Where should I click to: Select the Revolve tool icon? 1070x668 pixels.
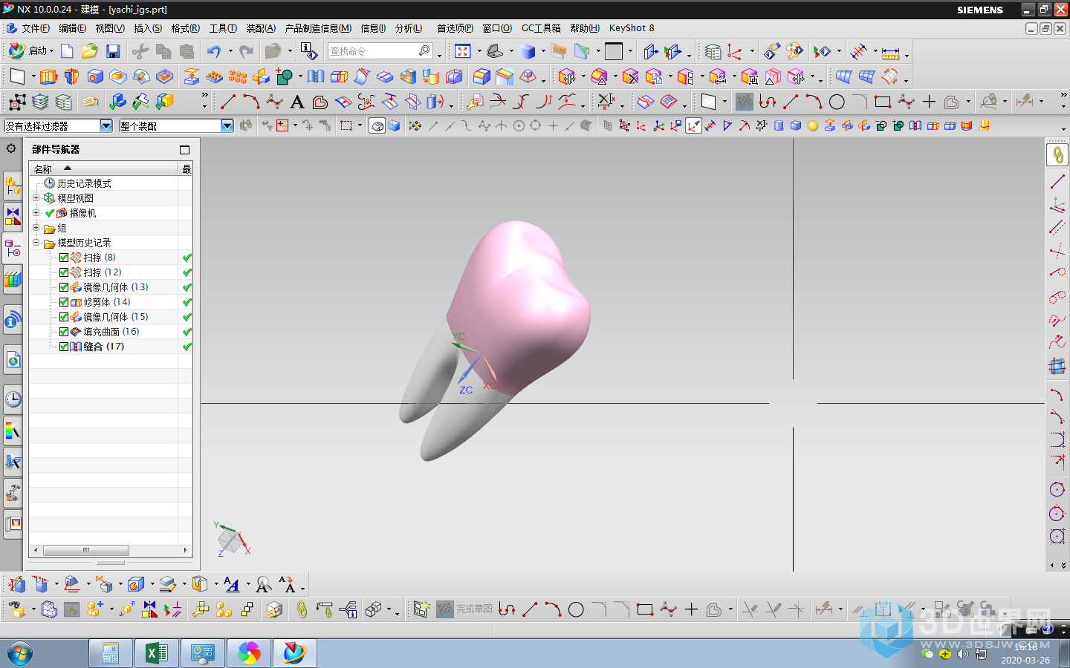pyautogui.click(x=72, y=76)
